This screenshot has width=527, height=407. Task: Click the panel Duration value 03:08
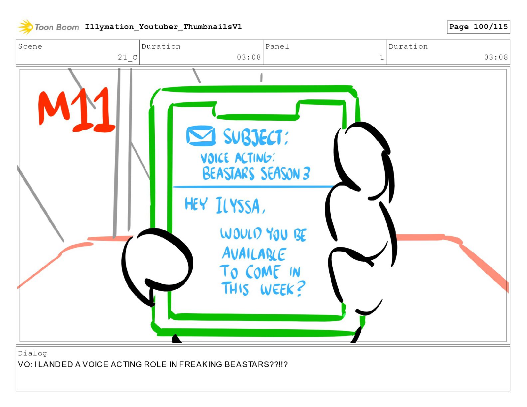(x=496, y=57)
